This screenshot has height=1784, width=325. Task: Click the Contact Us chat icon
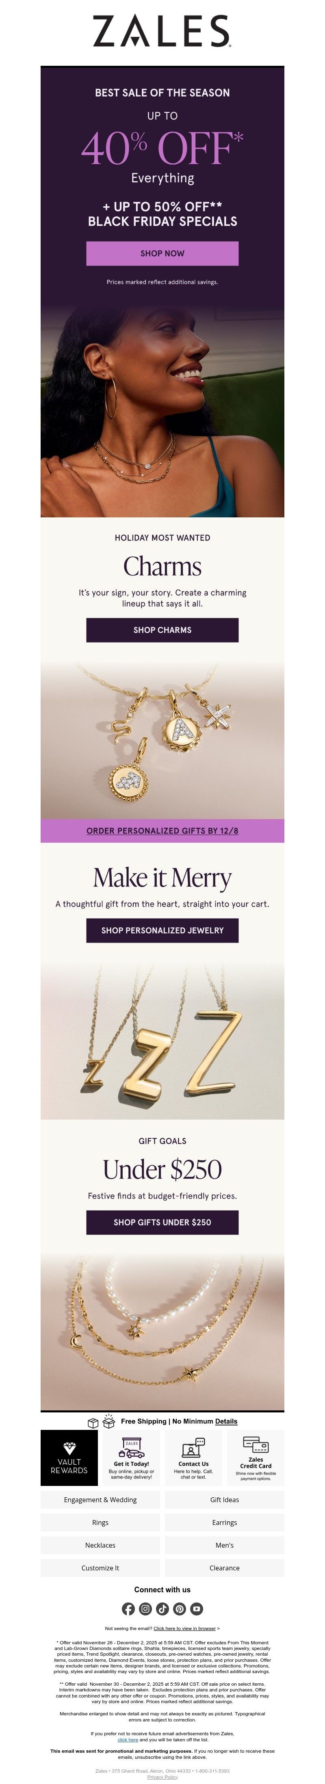(193, 1447)
